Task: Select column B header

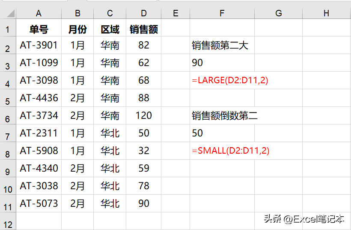Action: (77, 13)
